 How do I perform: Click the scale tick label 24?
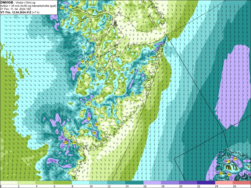(217, 186)
